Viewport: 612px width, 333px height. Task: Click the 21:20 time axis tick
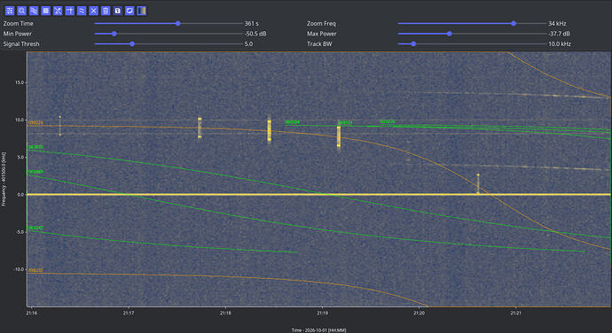[x=419, y=314]
